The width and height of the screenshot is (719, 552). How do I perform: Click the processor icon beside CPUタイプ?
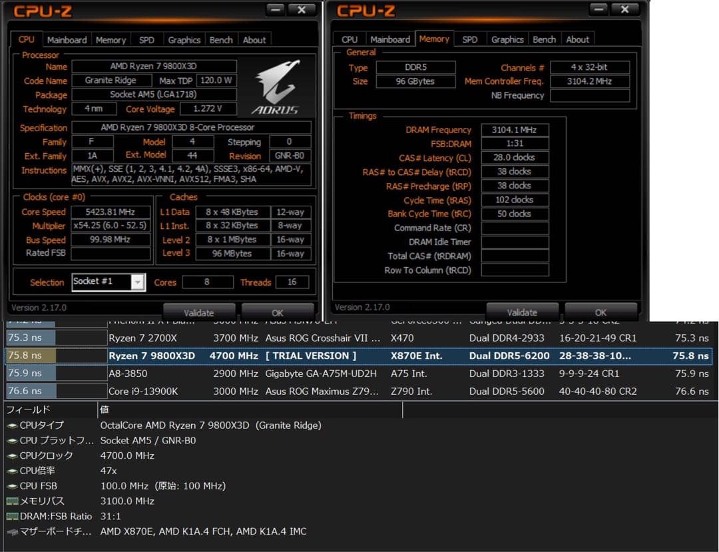tap(13, 425)
